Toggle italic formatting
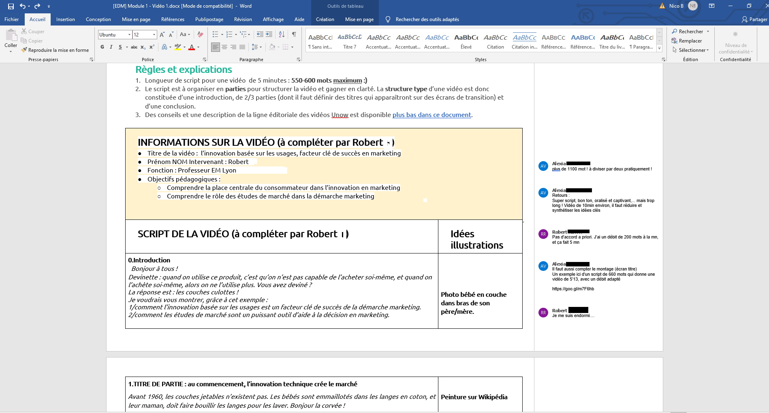Viewport: 769px width, 413px height. pyautogui.click(x=111, y=47)
